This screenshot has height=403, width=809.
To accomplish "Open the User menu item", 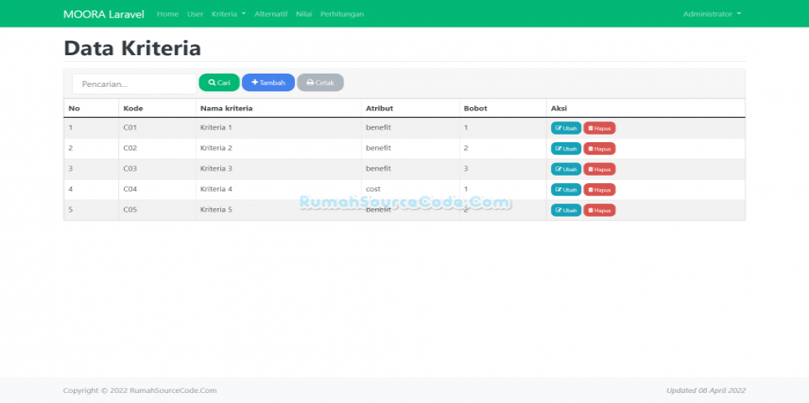I will pyautogui.click(x=195, y=14).
